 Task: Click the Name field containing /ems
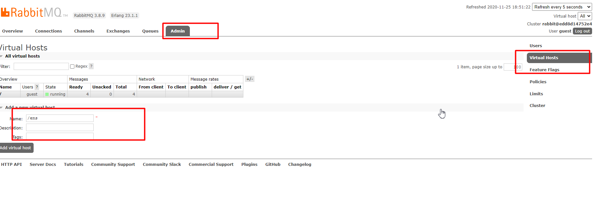click(x=60, y=118)
